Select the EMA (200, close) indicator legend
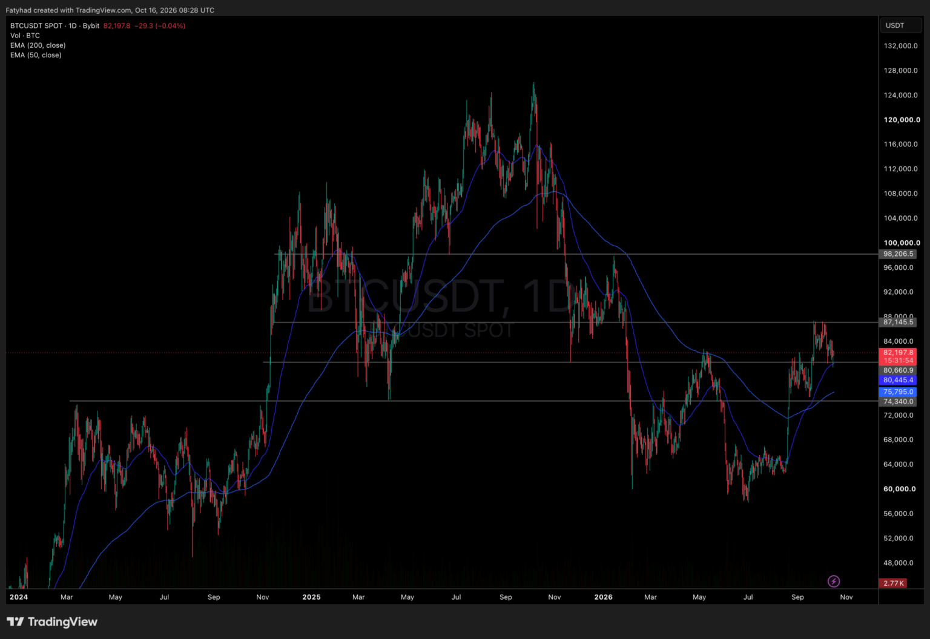The image size is (930, 639). pyautogui.click(x=38, y=45)
